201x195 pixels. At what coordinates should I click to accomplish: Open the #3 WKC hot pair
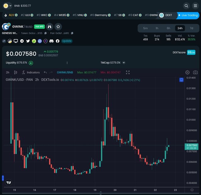[44, 15]
